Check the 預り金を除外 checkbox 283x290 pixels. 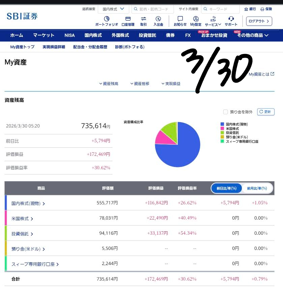pyautogui.click(x=225, y=112)
